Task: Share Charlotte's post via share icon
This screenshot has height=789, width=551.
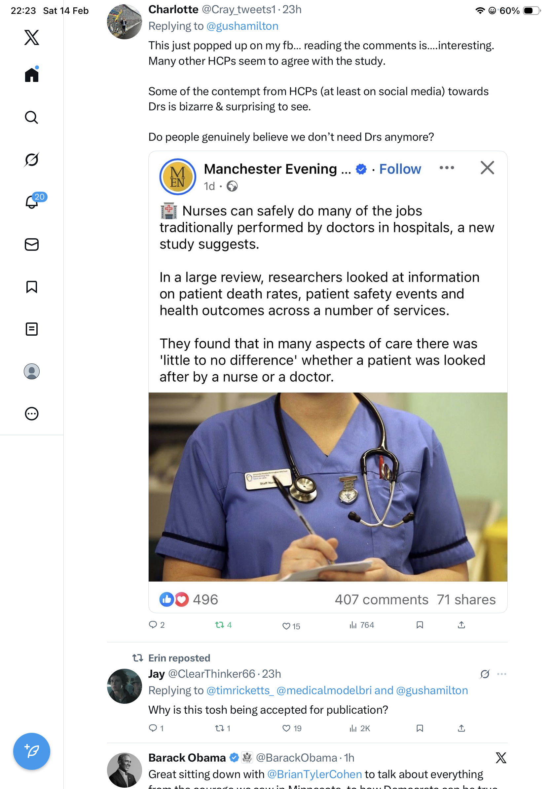Action: tap(461, 625)
